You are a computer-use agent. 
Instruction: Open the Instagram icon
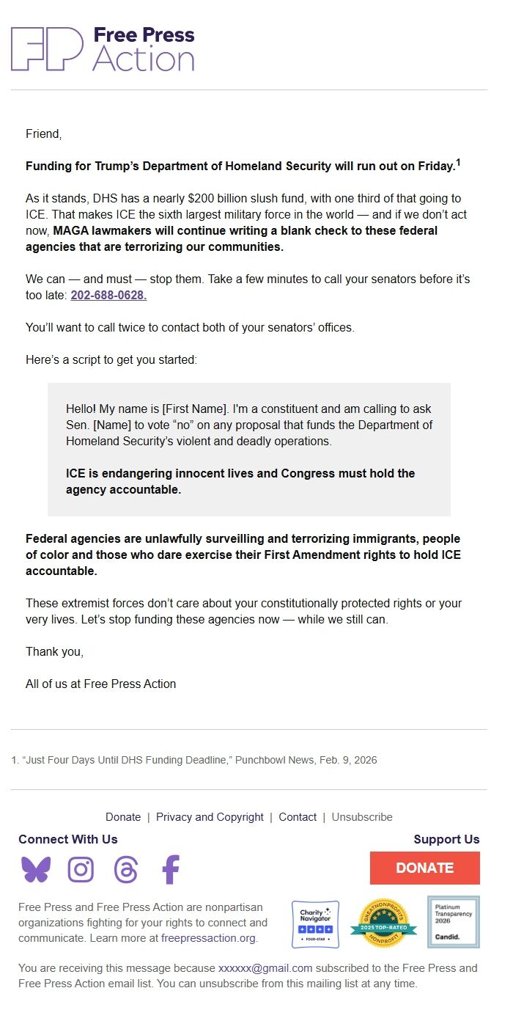81,869
